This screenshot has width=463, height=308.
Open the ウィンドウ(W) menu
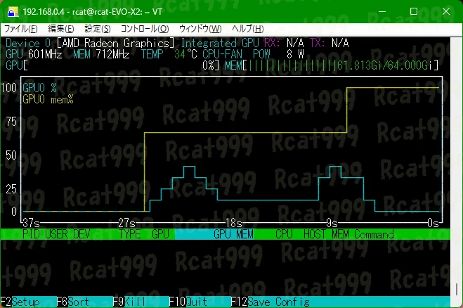point(200,29)
